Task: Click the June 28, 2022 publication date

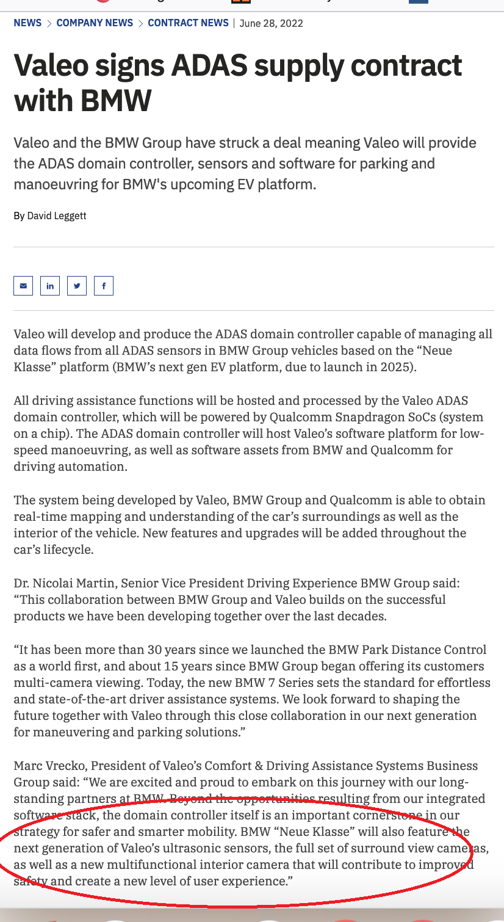Action: point(272,24)
